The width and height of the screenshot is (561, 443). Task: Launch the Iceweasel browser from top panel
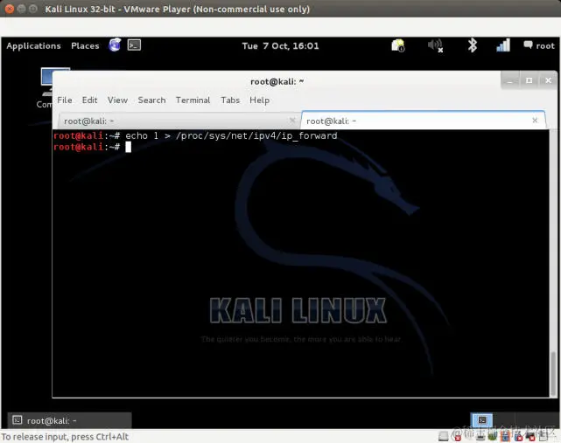pyautogui.click(x=115, y=45)
